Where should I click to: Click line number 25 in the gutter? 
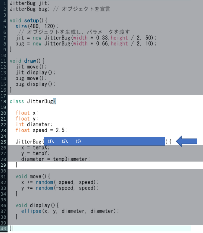click(3, 142)
